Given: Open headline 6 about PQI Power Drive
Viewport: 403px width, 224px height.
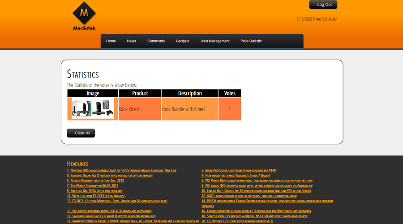Looking at the screenshot, I should click(x=257, y=181).
